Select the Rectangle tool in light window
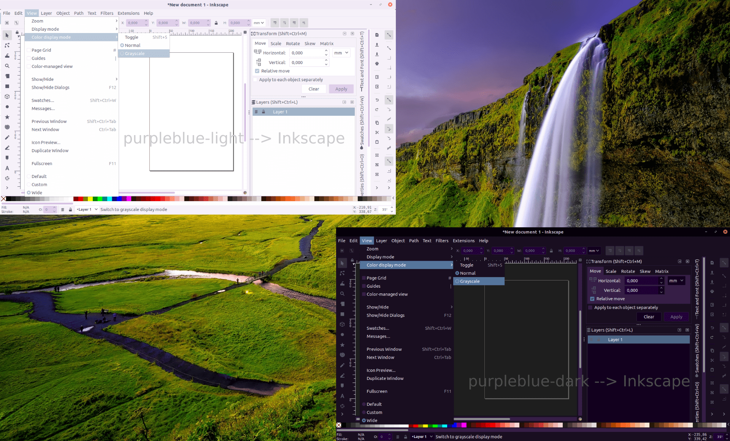The image size is (730, 441). click(7, 87)
